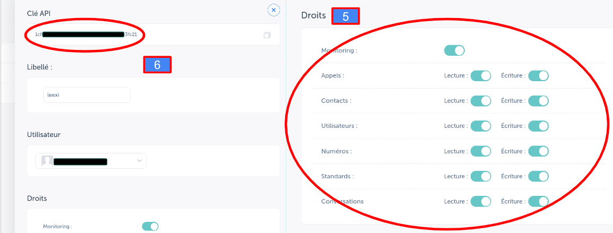Copy the API key using copy icon
Screen dimensions: 613x233
pyautogui.click(x=267, y=35)
